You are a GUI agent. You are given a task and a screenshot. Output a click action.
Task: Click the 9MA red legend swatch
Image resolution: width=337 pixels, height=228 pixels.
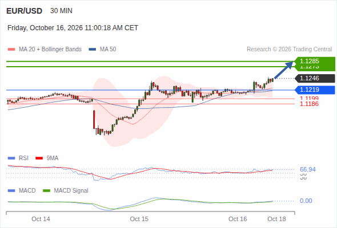(39, 158)
